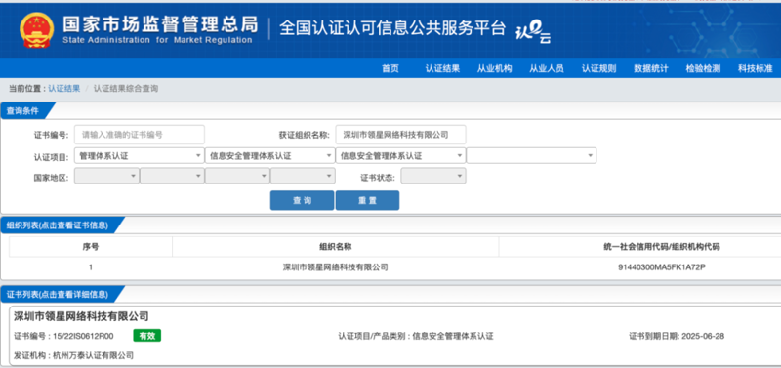
Task: Open the 从业机构 menu
Action: [494, 68]
